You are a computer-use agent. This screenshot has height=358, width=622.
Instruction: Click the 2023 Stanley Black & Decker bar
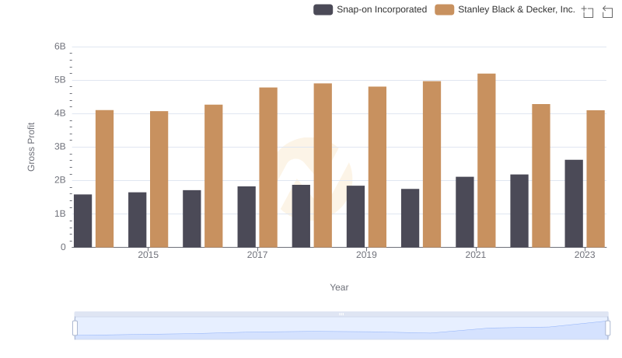pyautogui.click(x=596, y=179)
